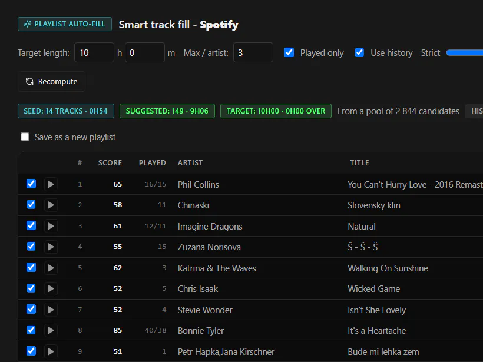Adjust the Strict slider
The width and height of the screenshot is (483, 362).
[465, 53]
